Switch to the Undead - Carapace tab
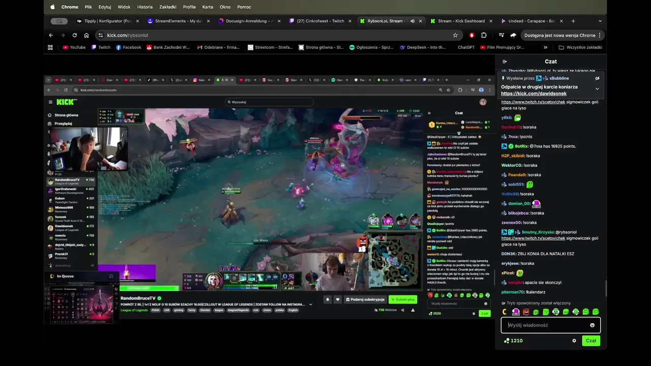The height and width of the screenshot is (366, 651). tap(531, 21)
